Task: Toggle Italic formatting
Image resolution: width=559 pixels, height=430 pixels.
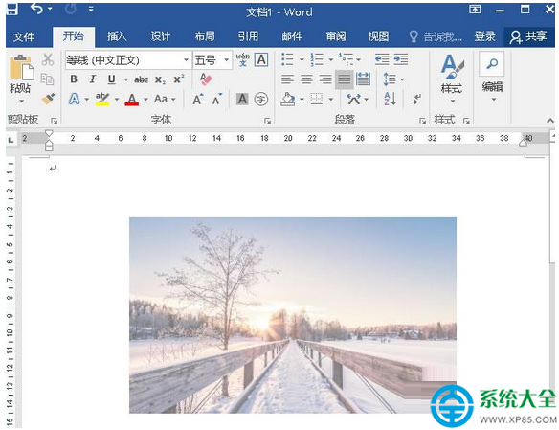Action: coord(93,79)
